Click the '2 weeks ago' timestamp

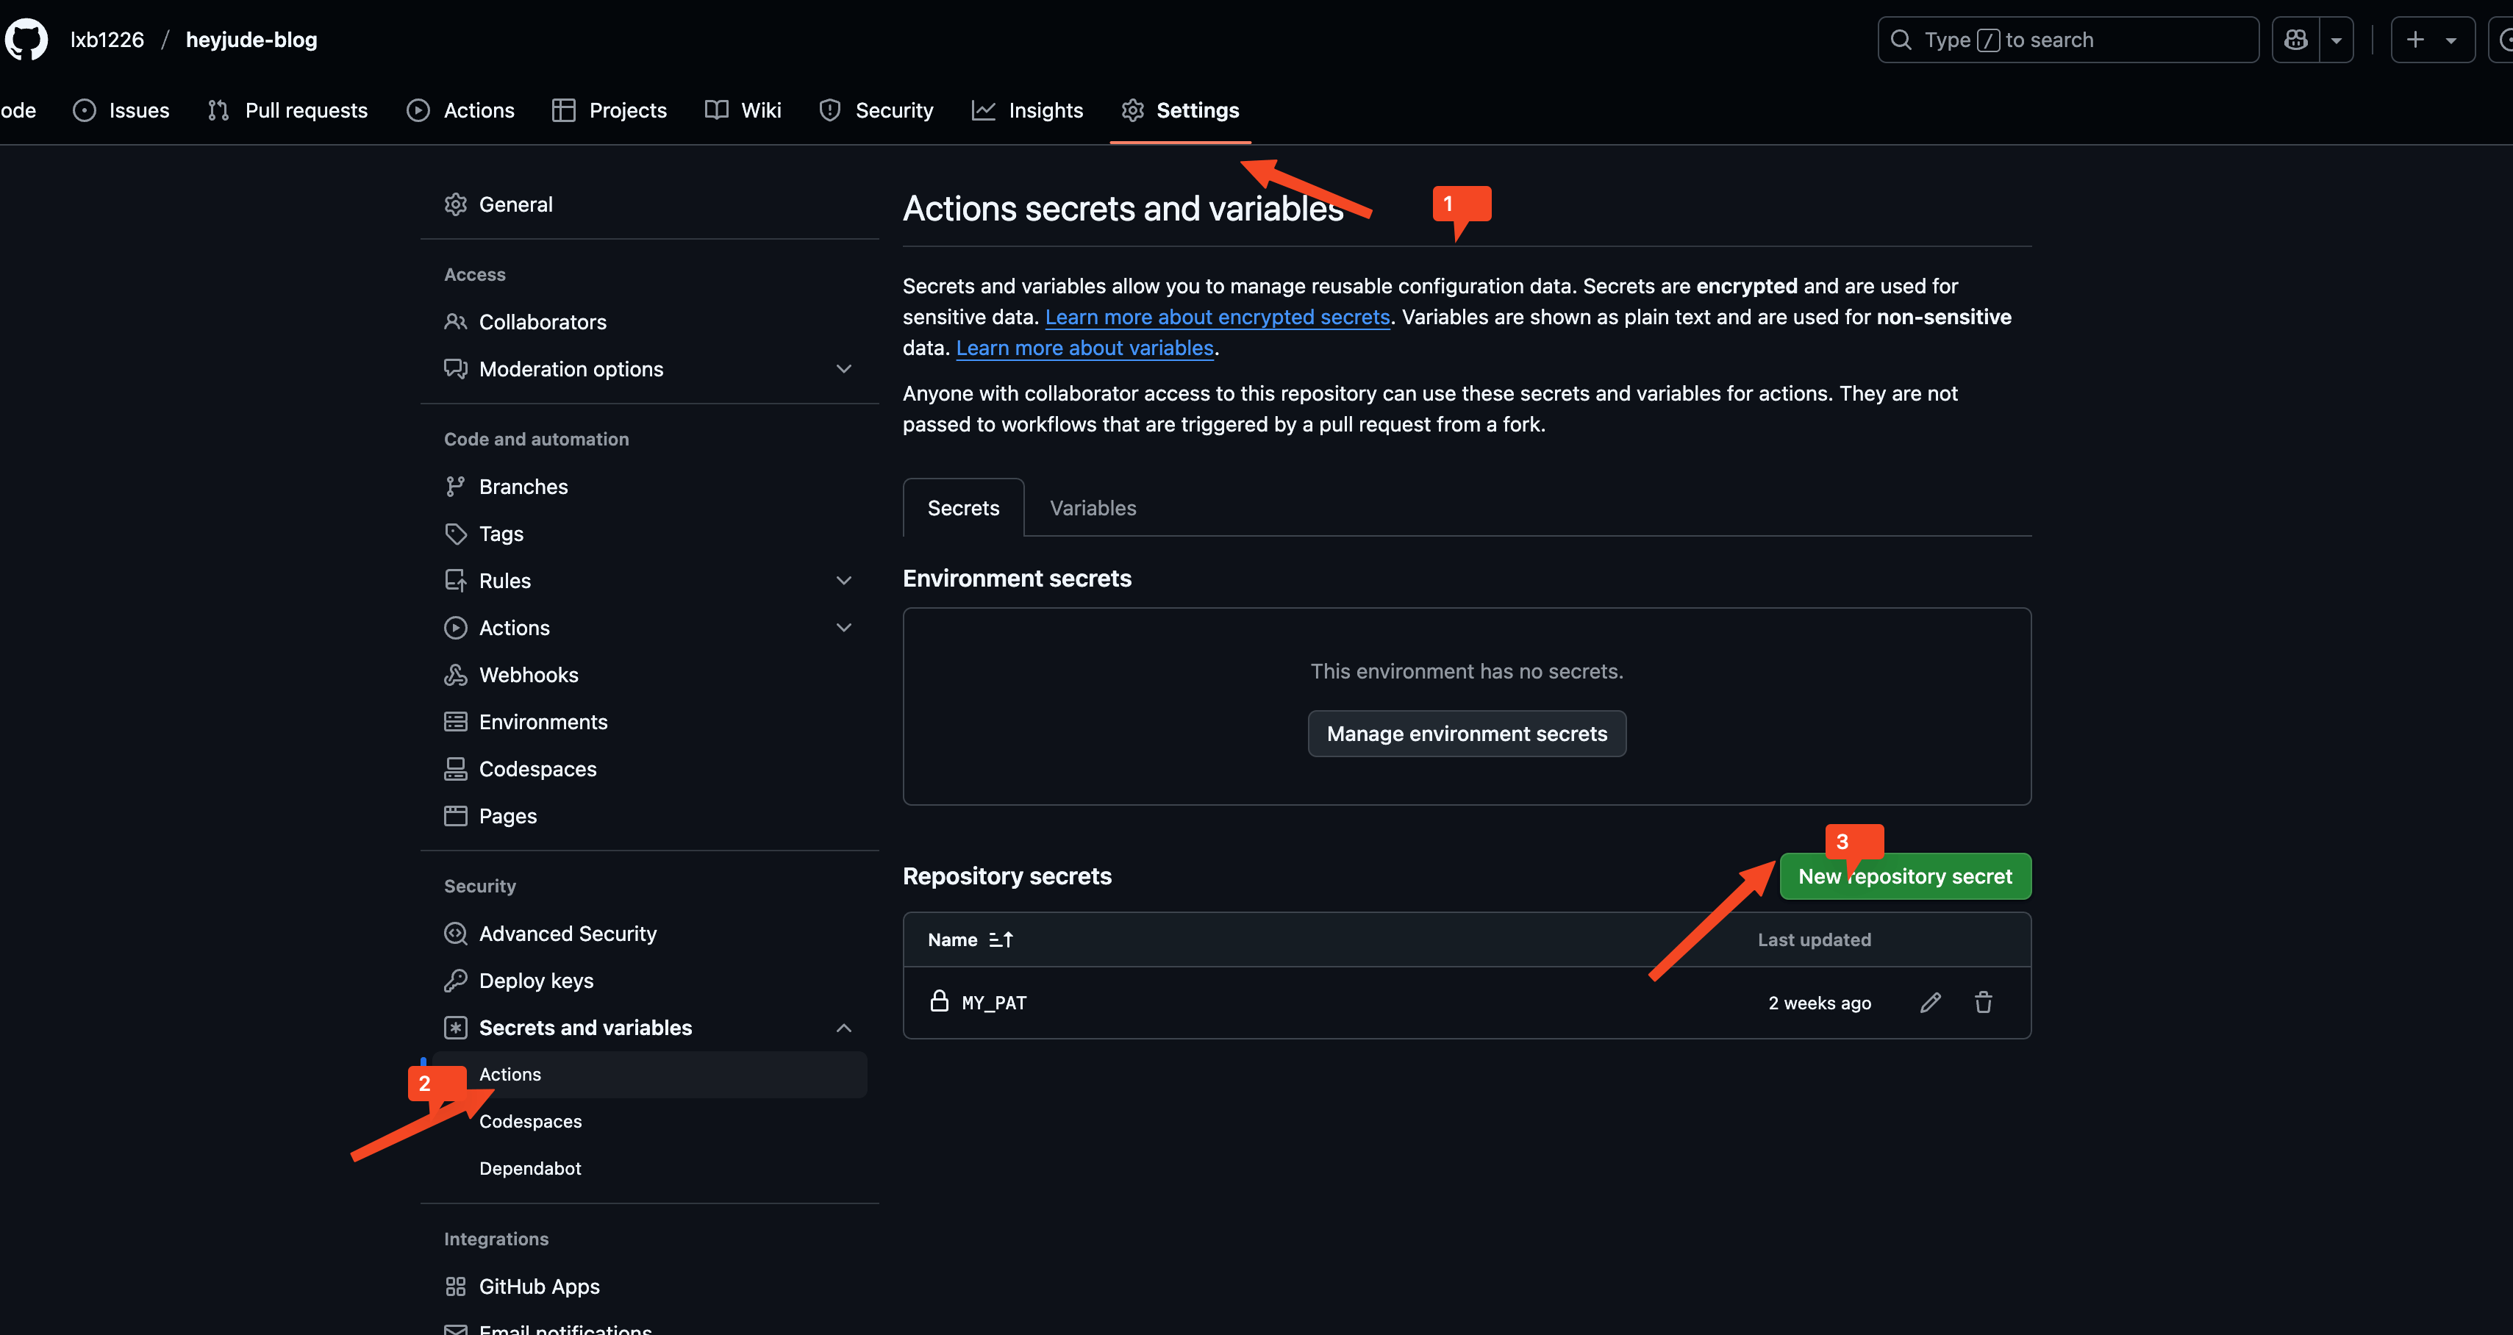(1820, 1003)
